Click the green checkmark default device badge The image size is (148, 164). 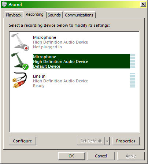coord(25,67)
